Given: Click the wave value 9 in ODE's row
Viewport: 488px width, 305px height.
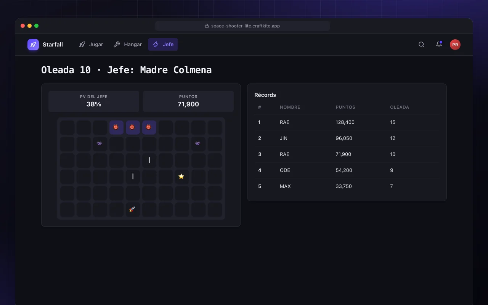Looking at the screenshot, I should pyautogui.click(x=392, y=170).
